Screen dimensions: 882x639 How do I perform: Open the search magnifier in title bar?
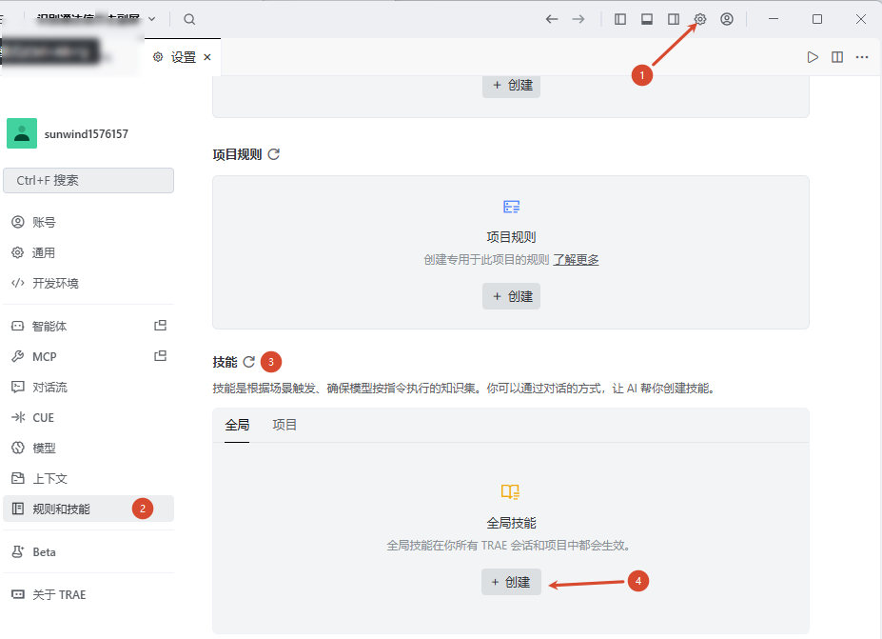tap(189, 19)
